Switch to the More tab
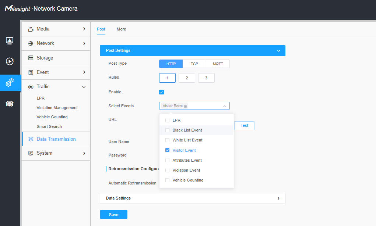Image resolution: width=376 pixels, height=226 pixels. pyautogui.click(x=121, y=29)
